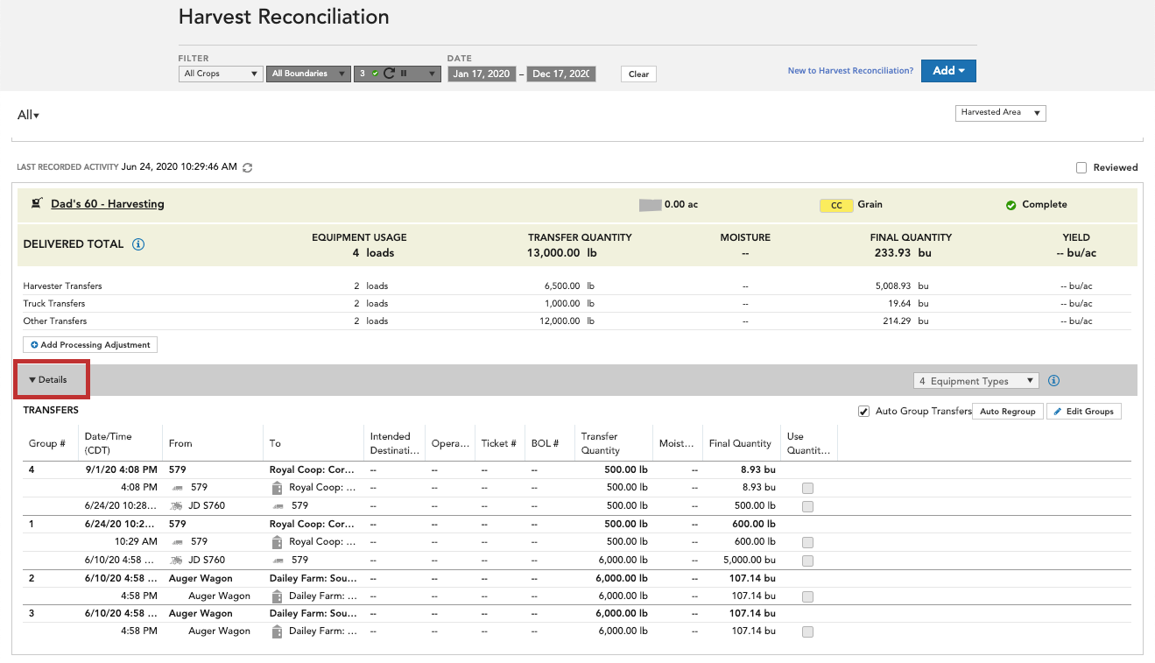Viewport: 1155px width, 663px height.
Task: Click Add Processing Adjustment button
Action: (90, 345)
